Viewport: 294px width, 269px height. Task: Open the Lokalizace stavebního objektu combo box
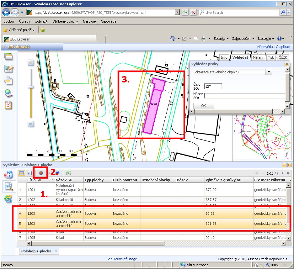click(x=269, y=72)
